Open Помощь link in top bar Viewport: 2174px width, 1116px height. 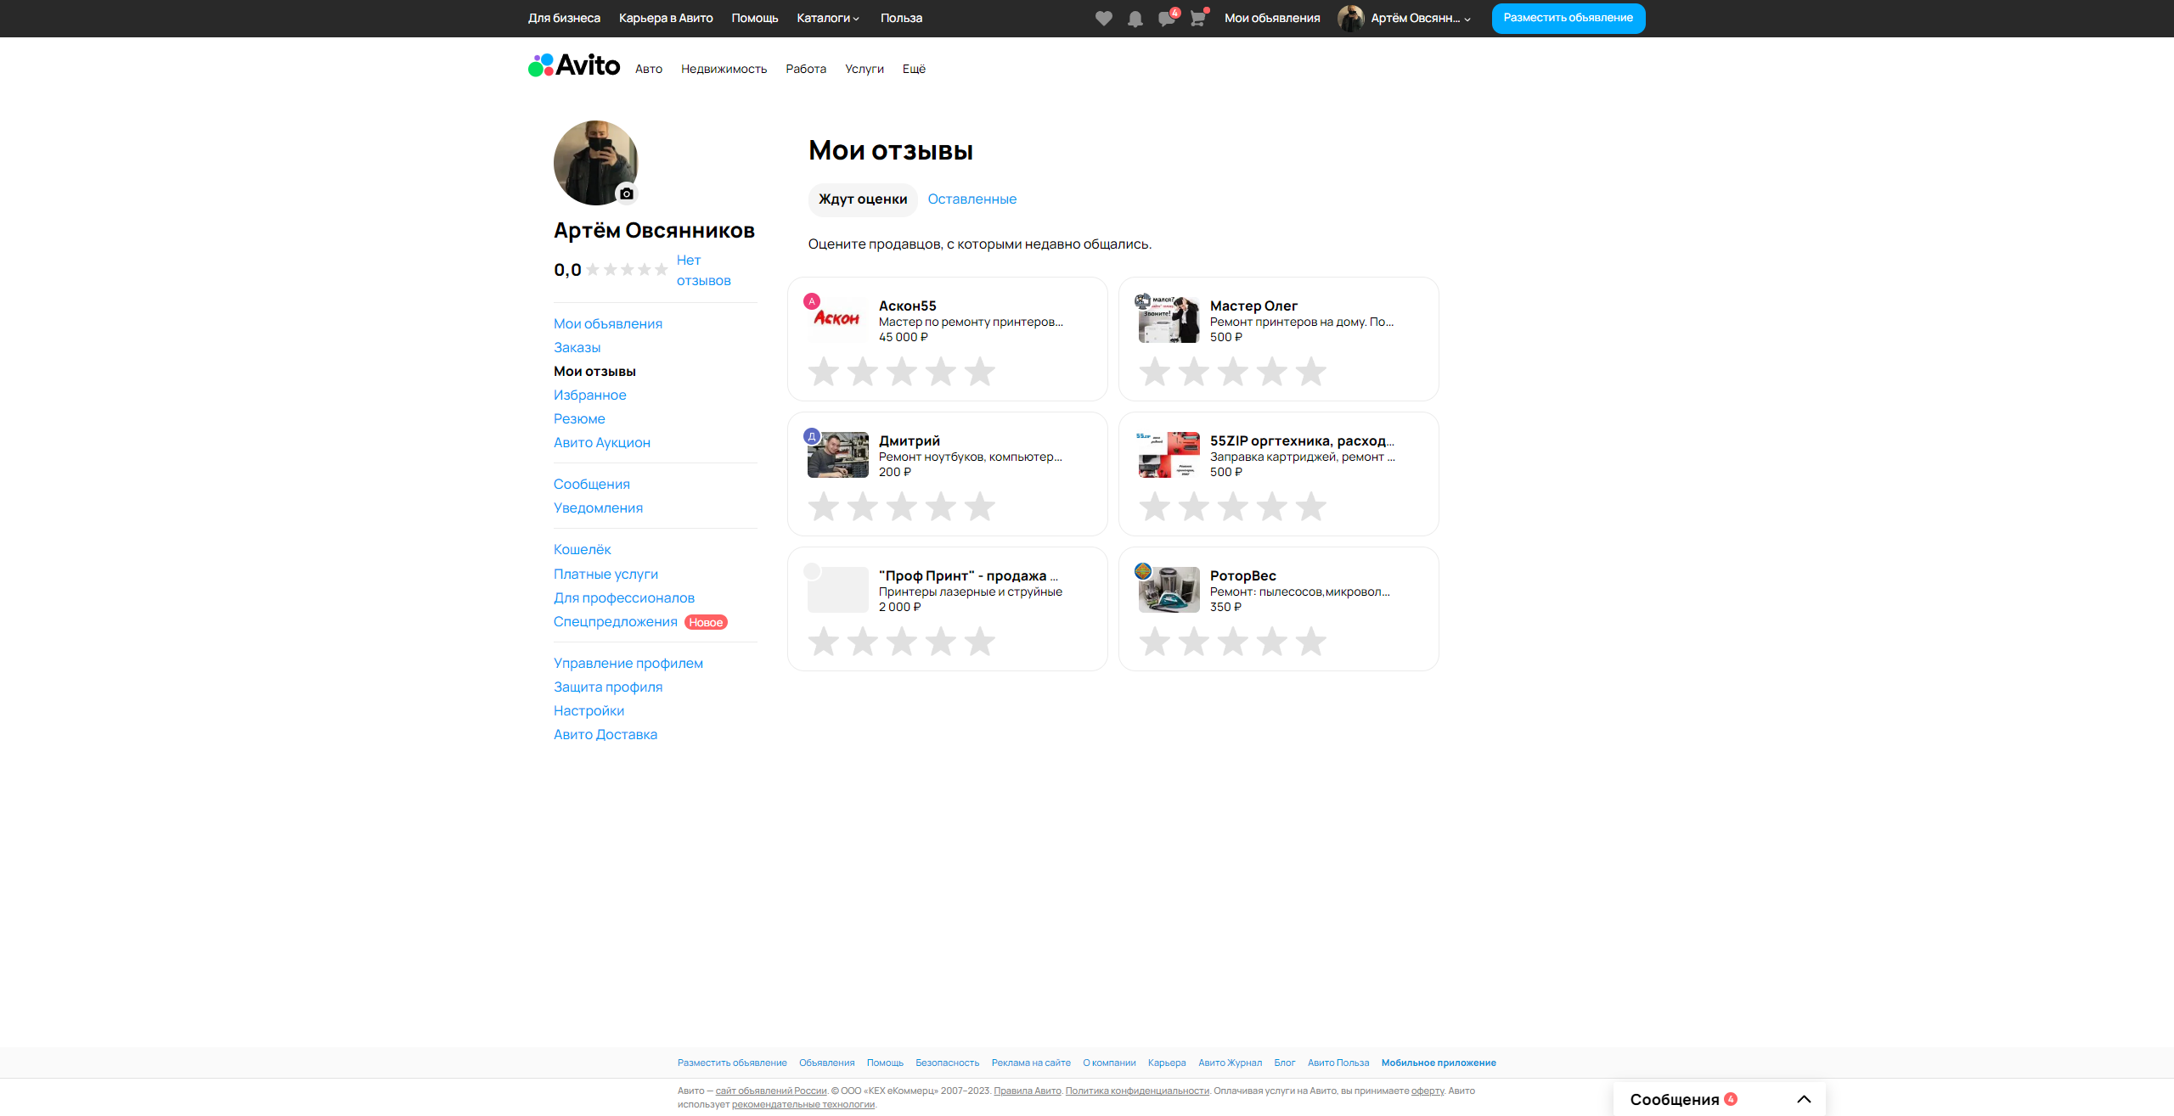click(755, 18)
